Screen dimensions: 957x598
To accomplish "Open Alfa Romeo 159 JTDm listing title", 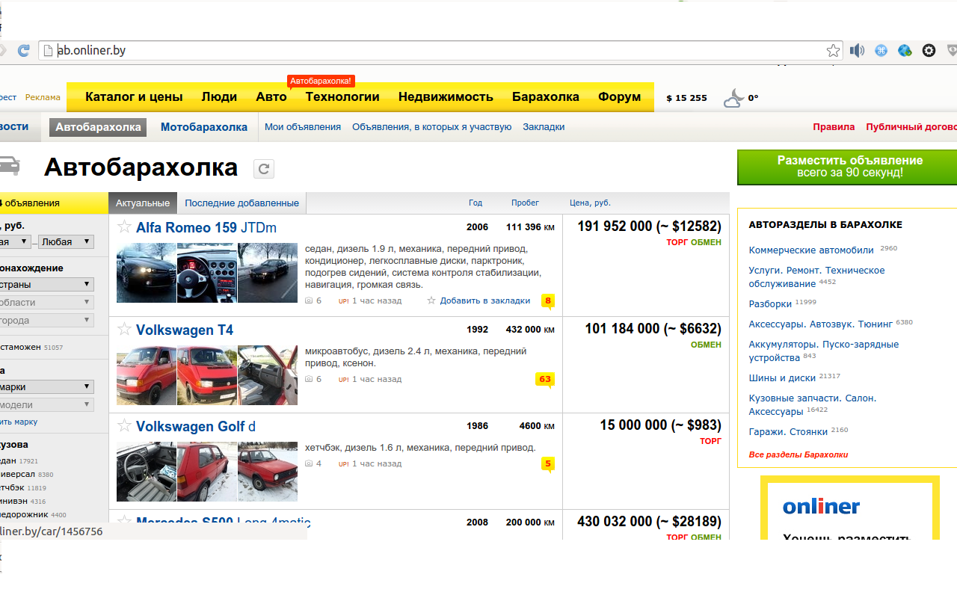I will pyautogui.click(x=206, y=228).
